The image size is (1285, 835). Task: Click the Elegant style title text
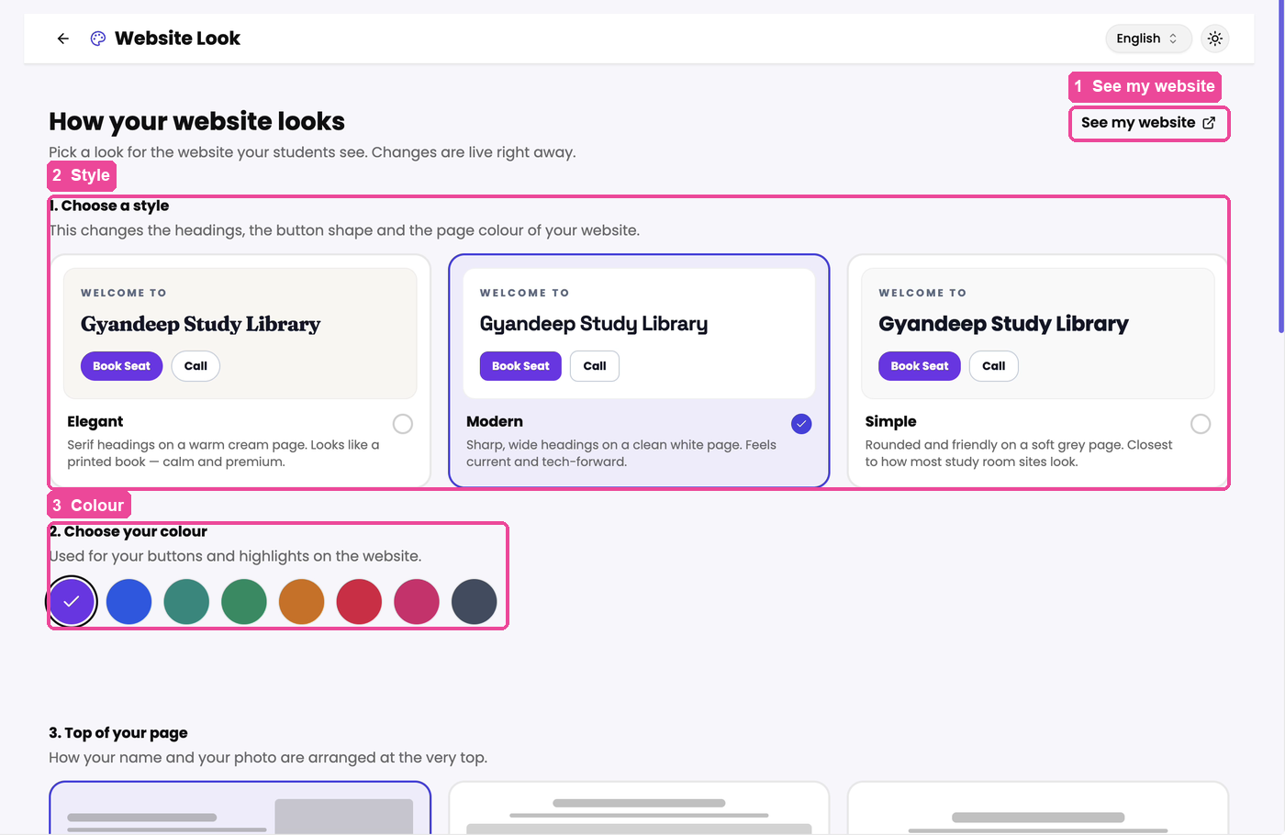point(95,422)
